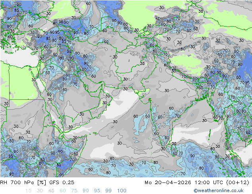Click the 'GFS 0.25' model label
The width and height of the screenshot is (252, 194).
point(62,183)
